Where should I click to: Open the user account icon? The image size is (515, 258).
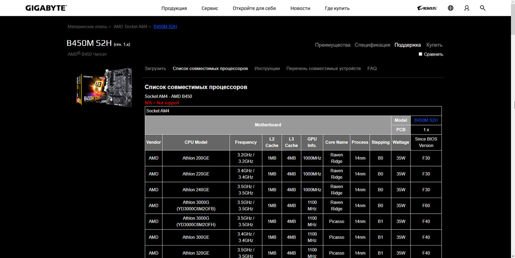467,8
